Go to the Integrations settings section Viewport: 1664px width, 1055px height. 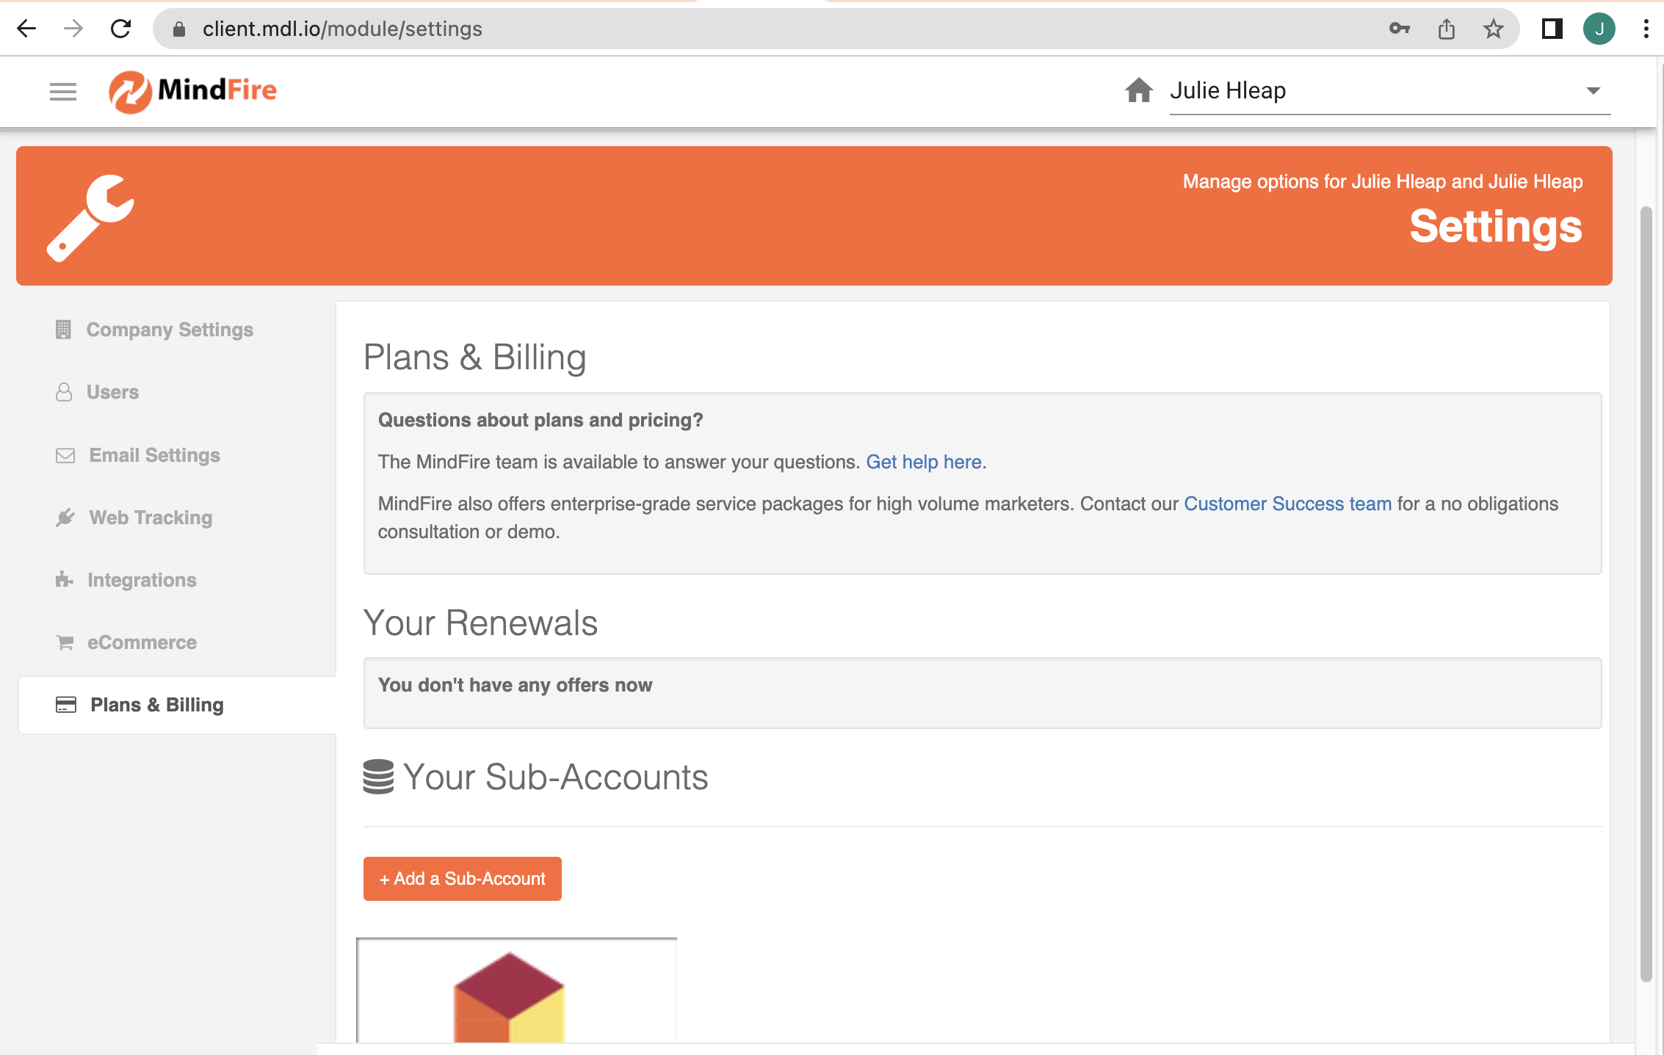142,580
